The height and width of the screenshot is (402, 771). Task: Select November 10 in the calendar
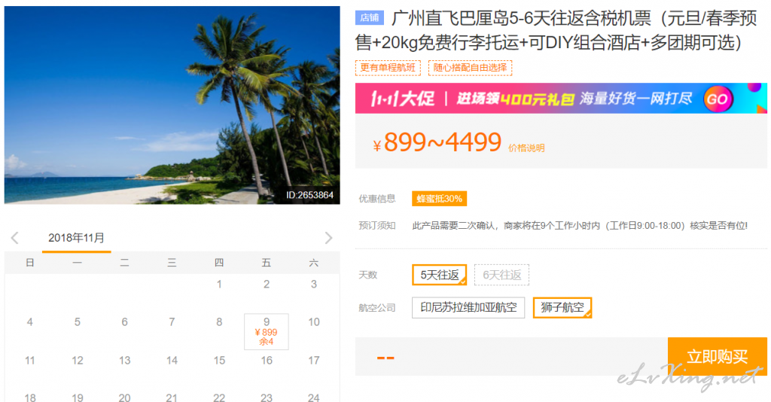314,322
